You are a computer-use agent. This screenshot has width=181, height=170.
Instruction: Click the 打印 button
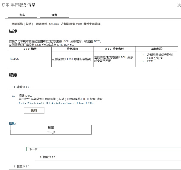22,15
